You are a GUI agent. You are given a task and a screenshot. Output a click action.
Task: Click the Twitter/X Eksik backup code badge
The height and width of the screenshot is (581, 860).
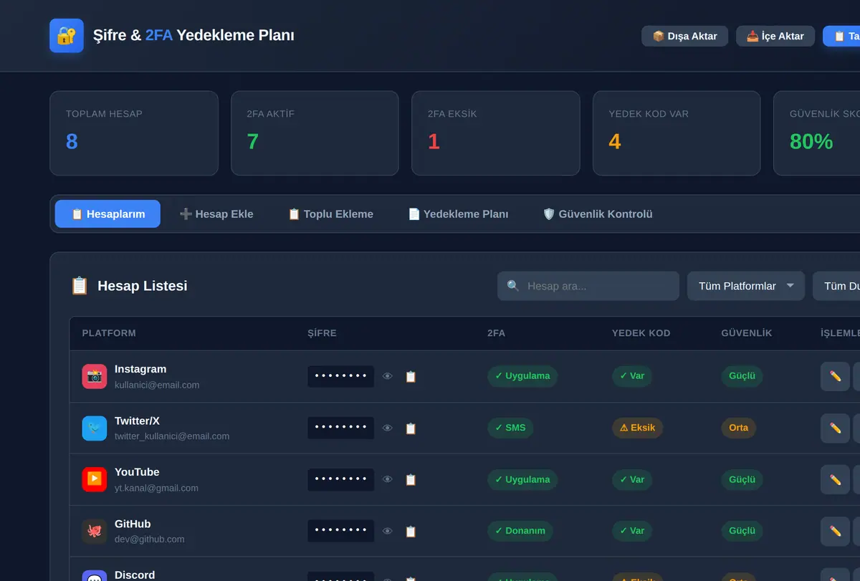(x=638, y=428)
